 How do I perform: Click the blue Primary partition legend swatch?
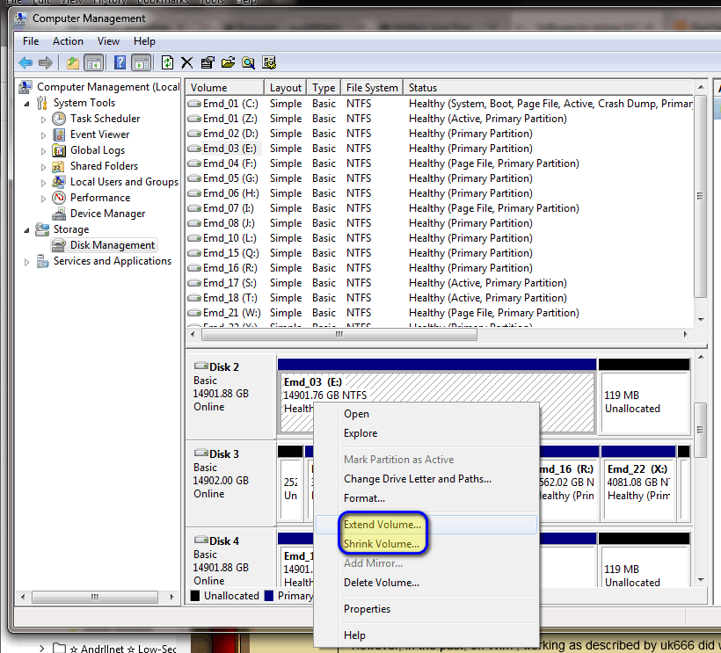coord(269,596)
